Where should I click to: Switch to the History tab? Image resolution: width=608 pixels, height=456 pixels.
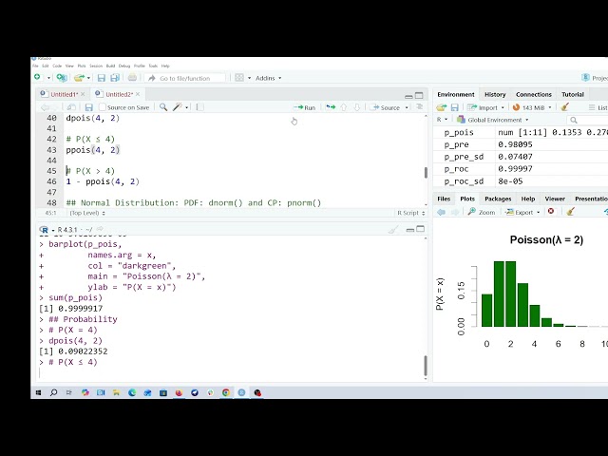coord(495,94)
